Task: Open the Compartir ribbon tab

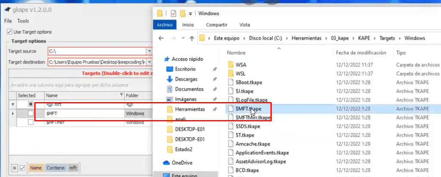Action: tap(217, 25)
